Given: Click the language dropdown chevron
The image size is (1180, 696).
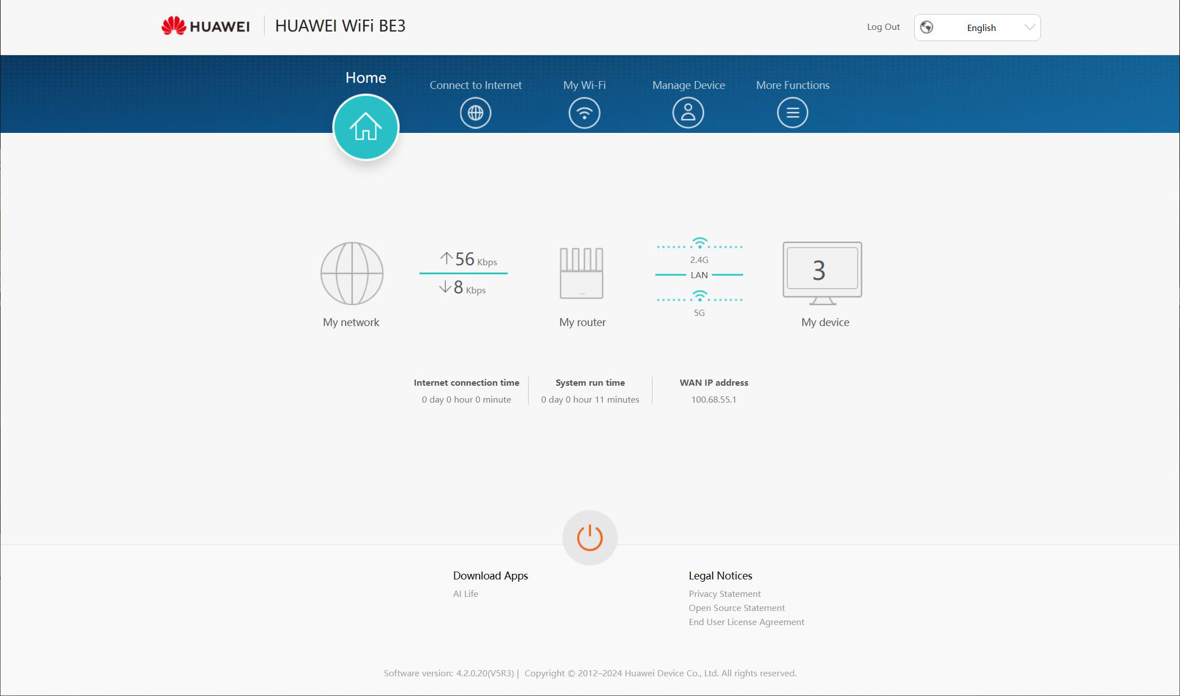Looking at the screenshot, I should point(1030,27).
